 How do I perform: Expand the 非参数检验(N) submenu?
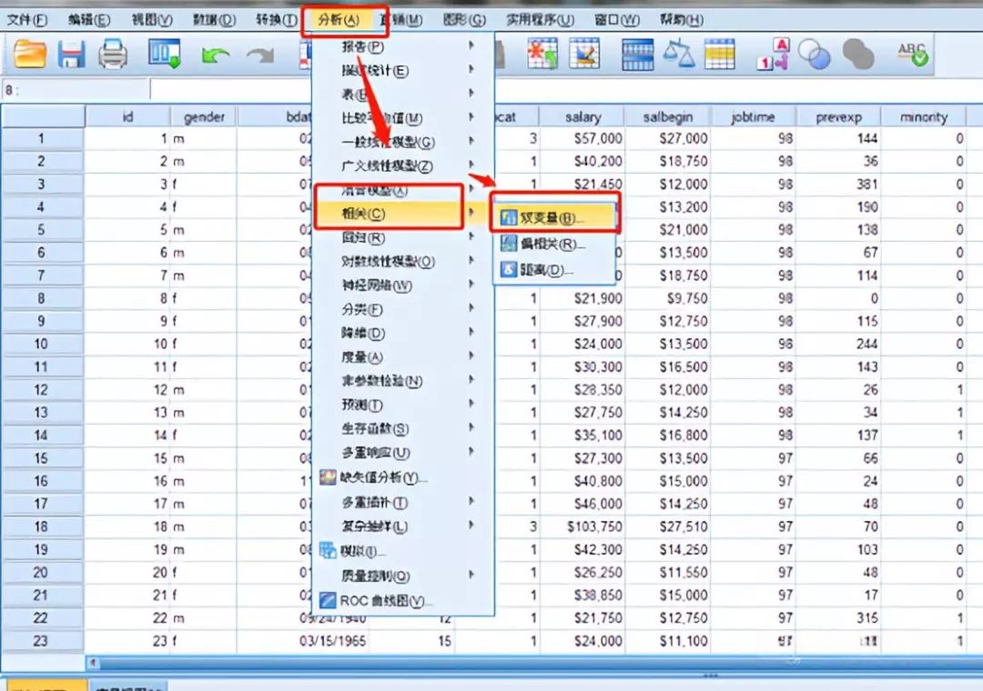pyautogui.click(x=402, y=381)
